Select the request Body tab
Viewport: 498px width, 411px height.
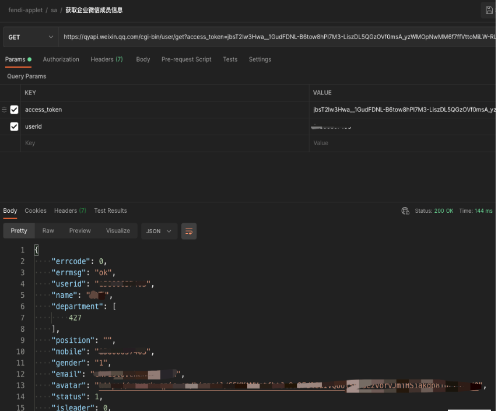pos(143,59)
